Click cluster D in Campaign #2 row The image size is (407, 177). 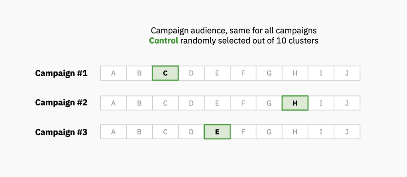(191, 103)
